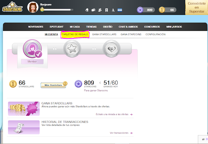Click the florjaure username
The width and height of the screenshot is (208, 144).
46,5
